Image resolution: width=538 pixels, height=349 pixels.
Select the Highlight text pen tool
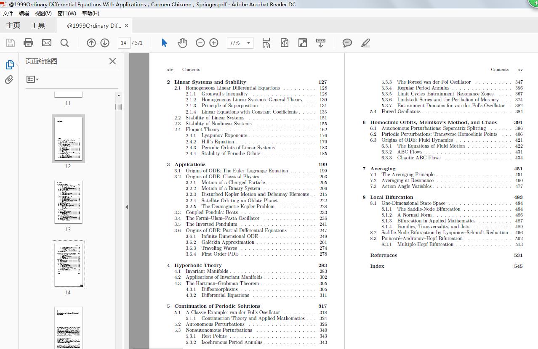(365, 43)
